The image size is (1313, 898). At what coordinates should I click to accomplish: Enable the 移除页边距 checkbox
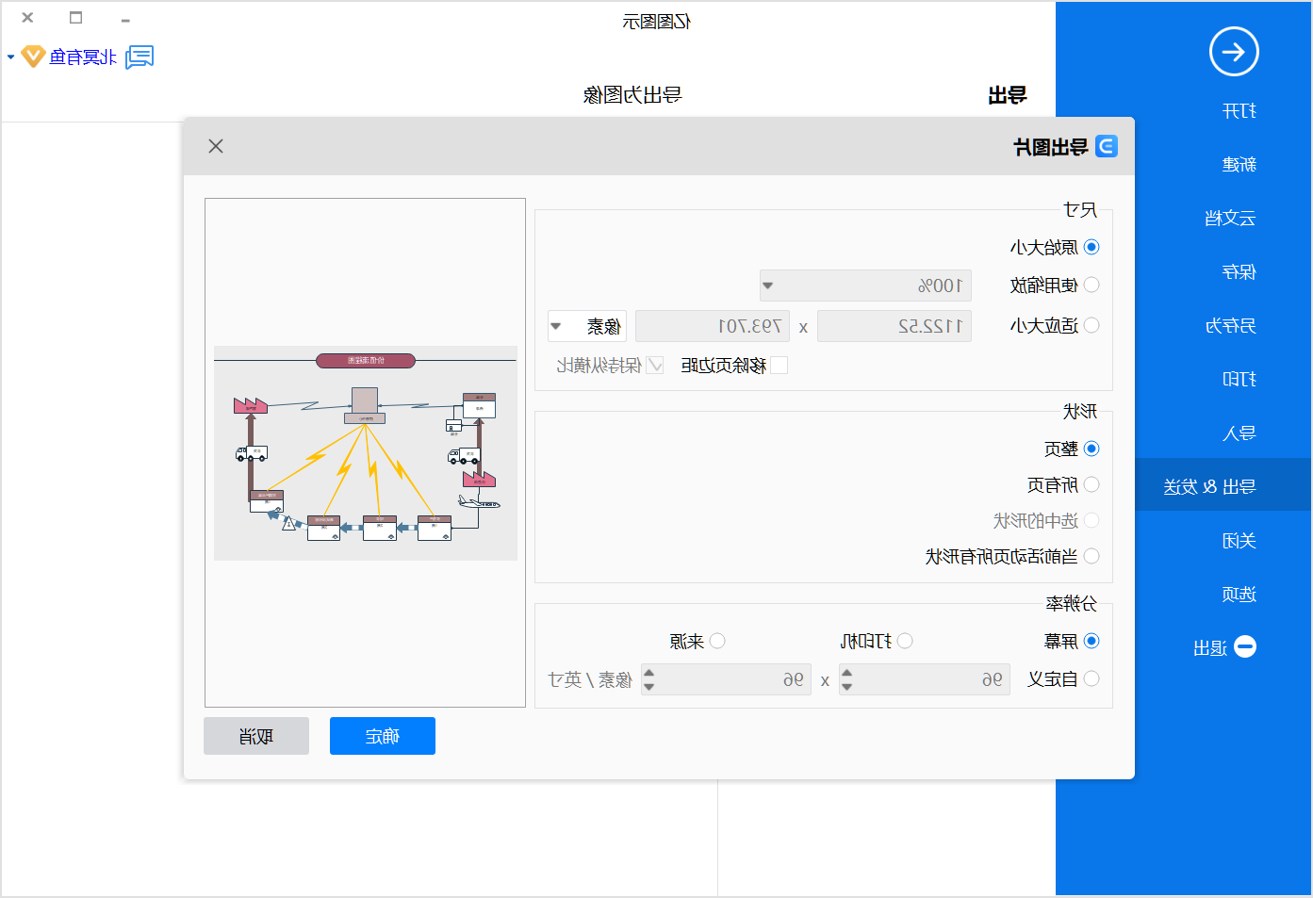(x=779, y=366)
